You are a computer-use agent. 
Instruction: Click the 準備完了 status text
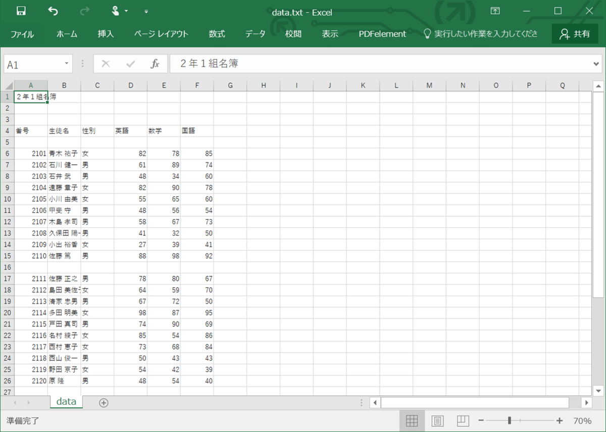click(23, 420)
